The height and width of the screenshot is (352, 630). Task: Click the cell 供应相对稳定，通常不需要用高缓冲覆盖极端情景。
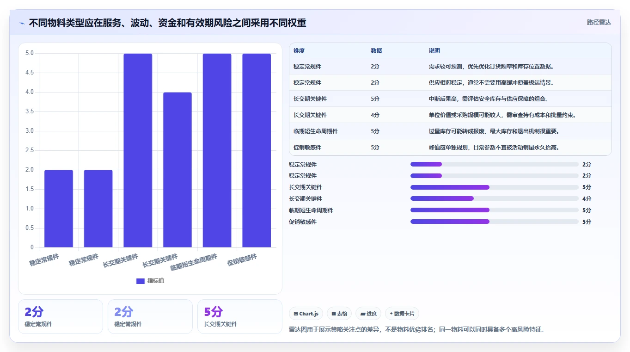491,83
